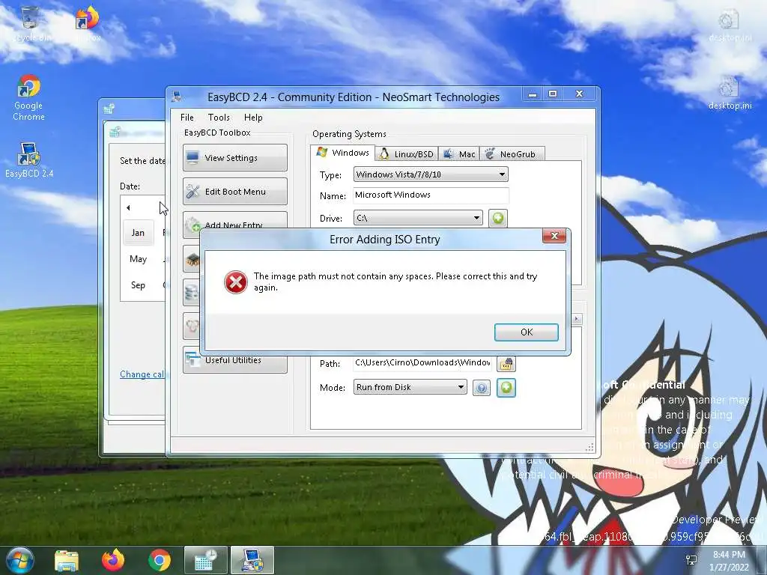767x575 pixels.
Task: Click the monitor icon on View Settings
Action: tap(192, 157)
